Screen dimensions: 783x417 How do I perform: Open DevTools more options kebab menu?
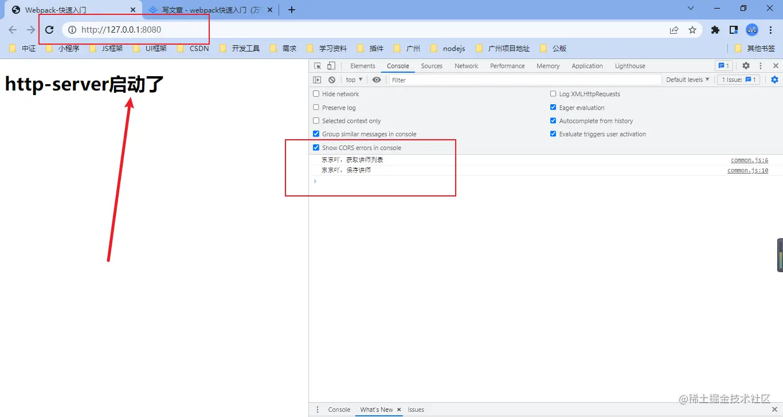[761, 66]
